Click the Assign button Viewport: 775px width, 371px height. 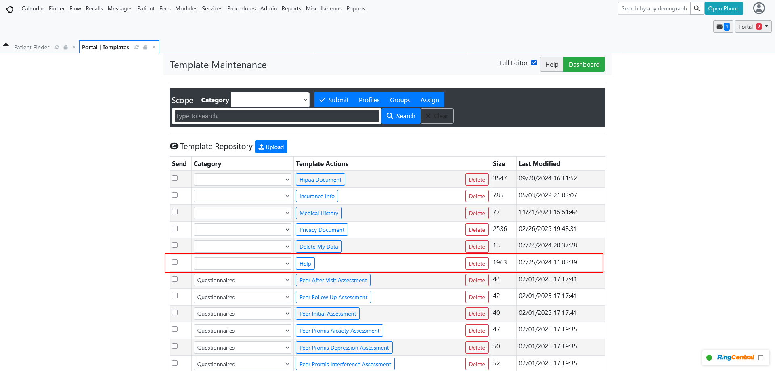click(430, 100)
